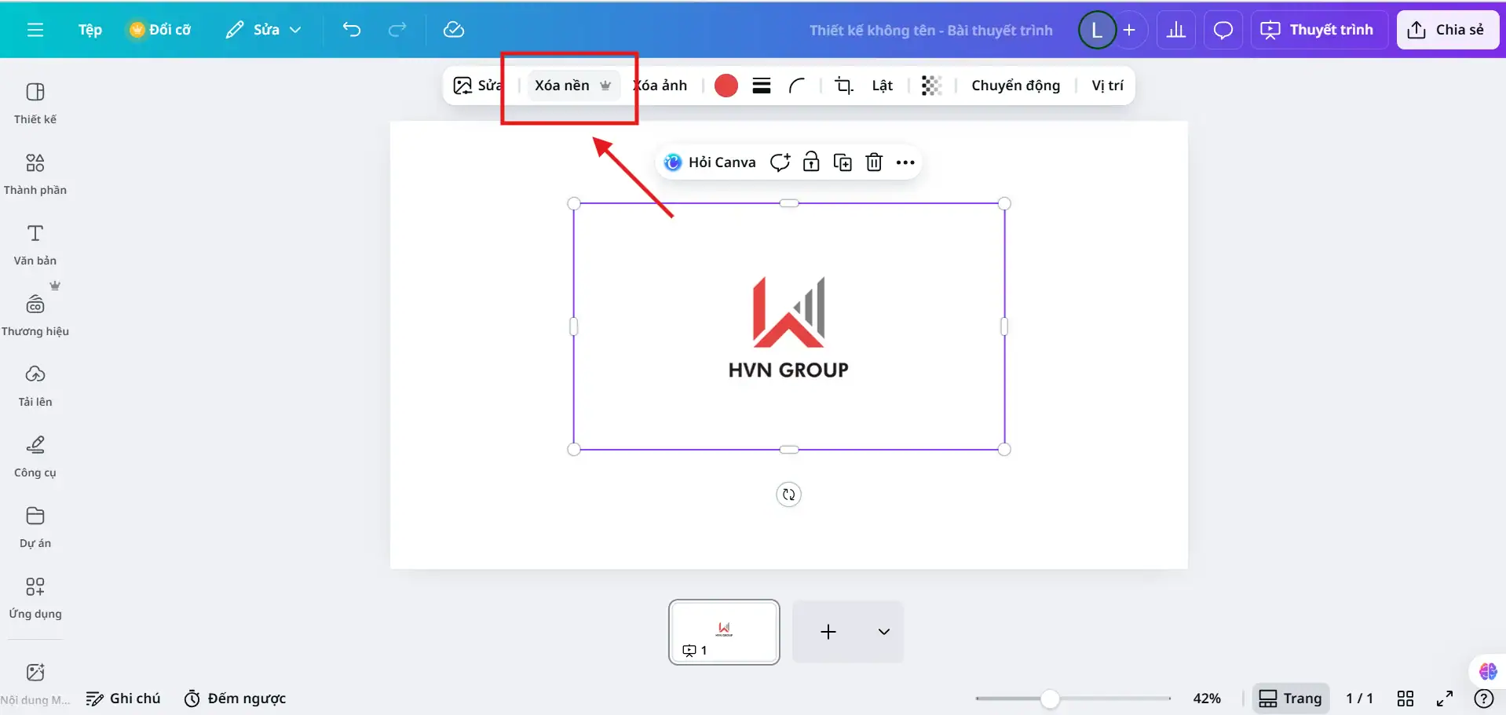Image resolution: width=1506 pixels, height=715 pixels.
Task: Open transparency settings with checkerboard icon
Action: coord(931,85)
